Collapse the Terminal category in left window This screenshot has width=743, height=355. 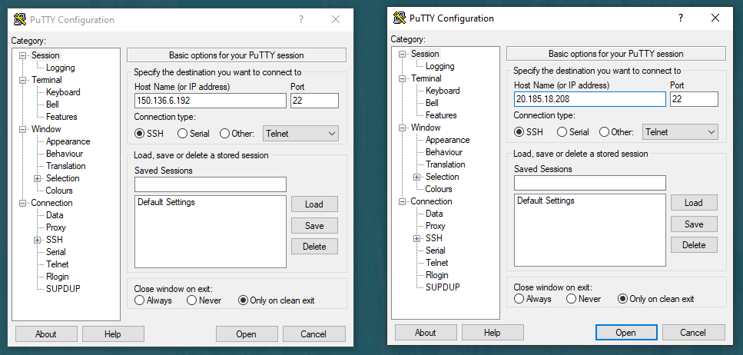click(23, 80)
